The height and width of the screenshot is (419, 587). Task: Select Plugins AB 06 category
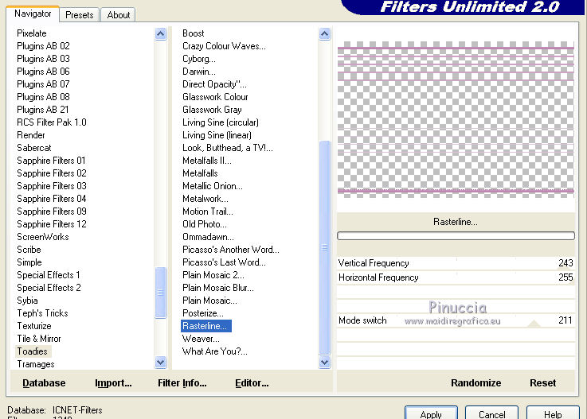tap(43, 72)
